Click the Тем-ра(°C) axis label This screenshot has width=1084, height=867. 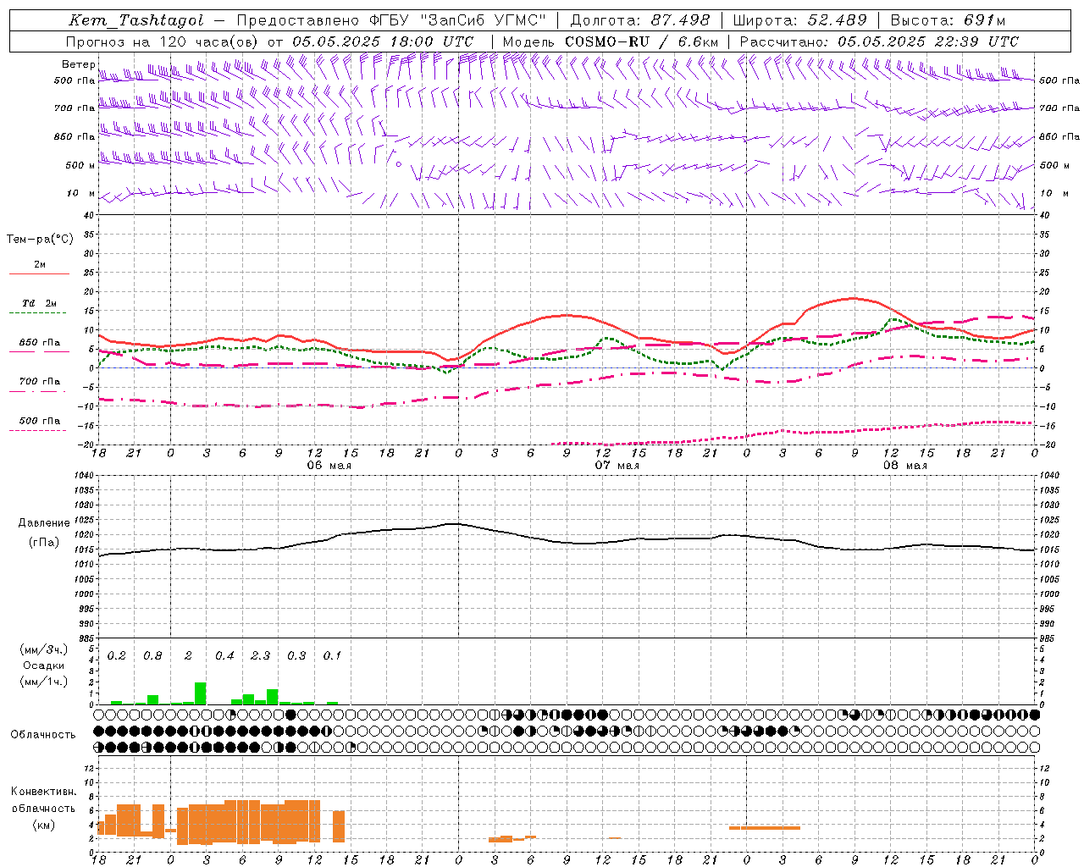pos(40,240)
